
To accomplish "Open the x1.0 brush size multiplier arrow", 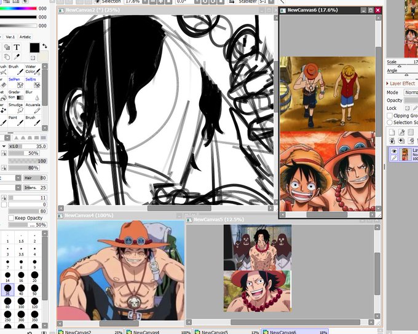I will click(x=4, y=146).
